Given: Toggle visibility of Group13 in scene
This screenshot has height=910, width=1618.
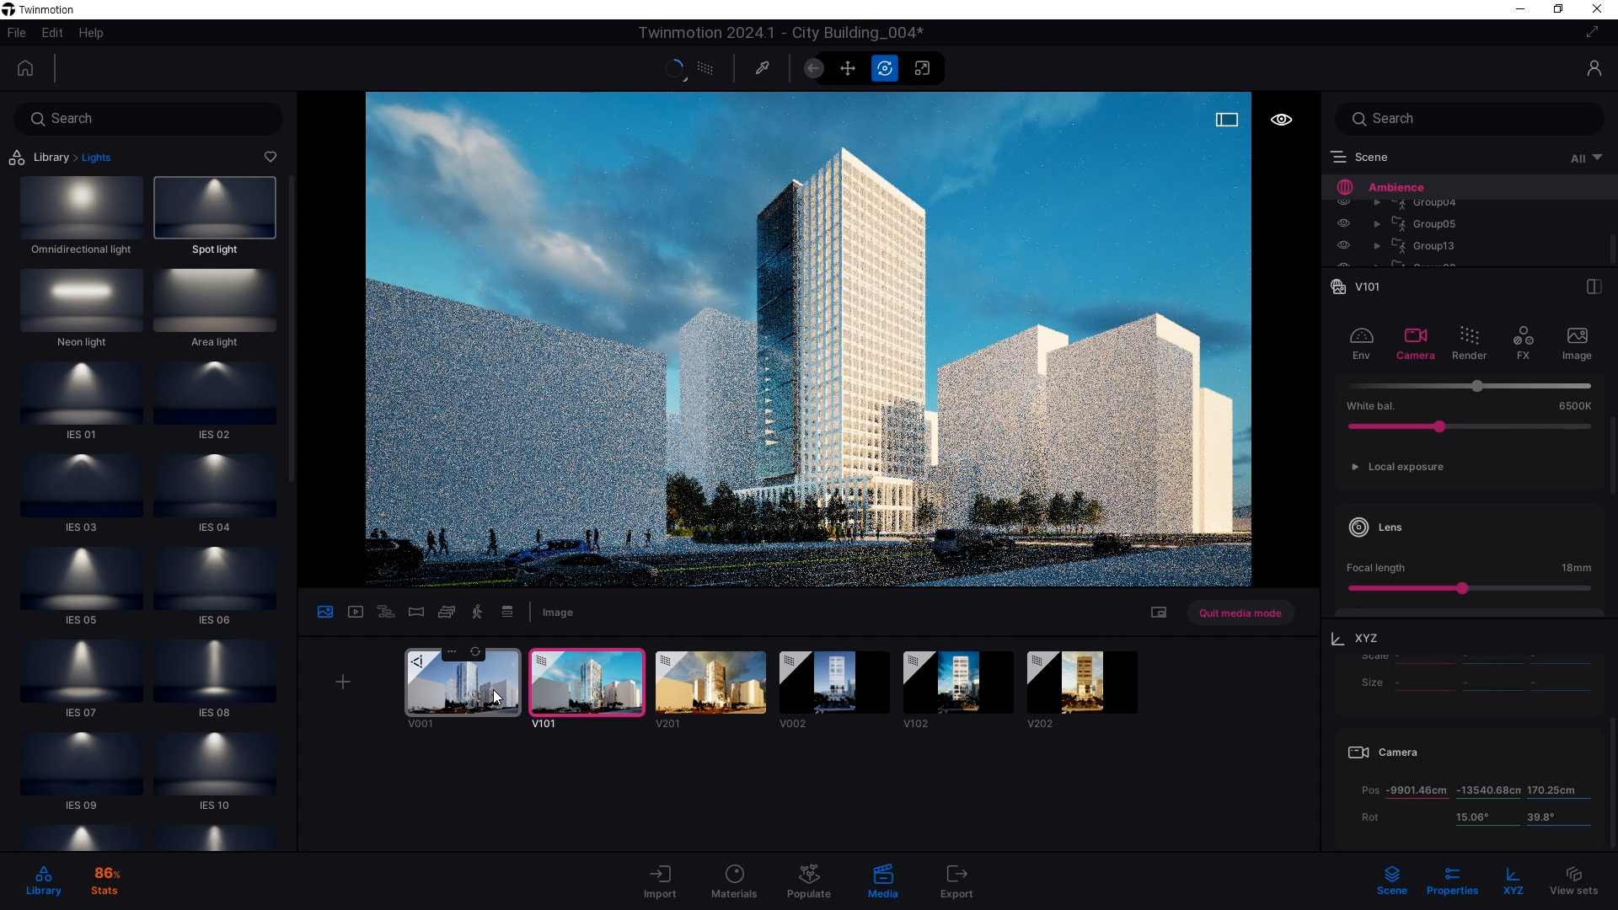Looking at the screenshot, I should [1343, 244].
